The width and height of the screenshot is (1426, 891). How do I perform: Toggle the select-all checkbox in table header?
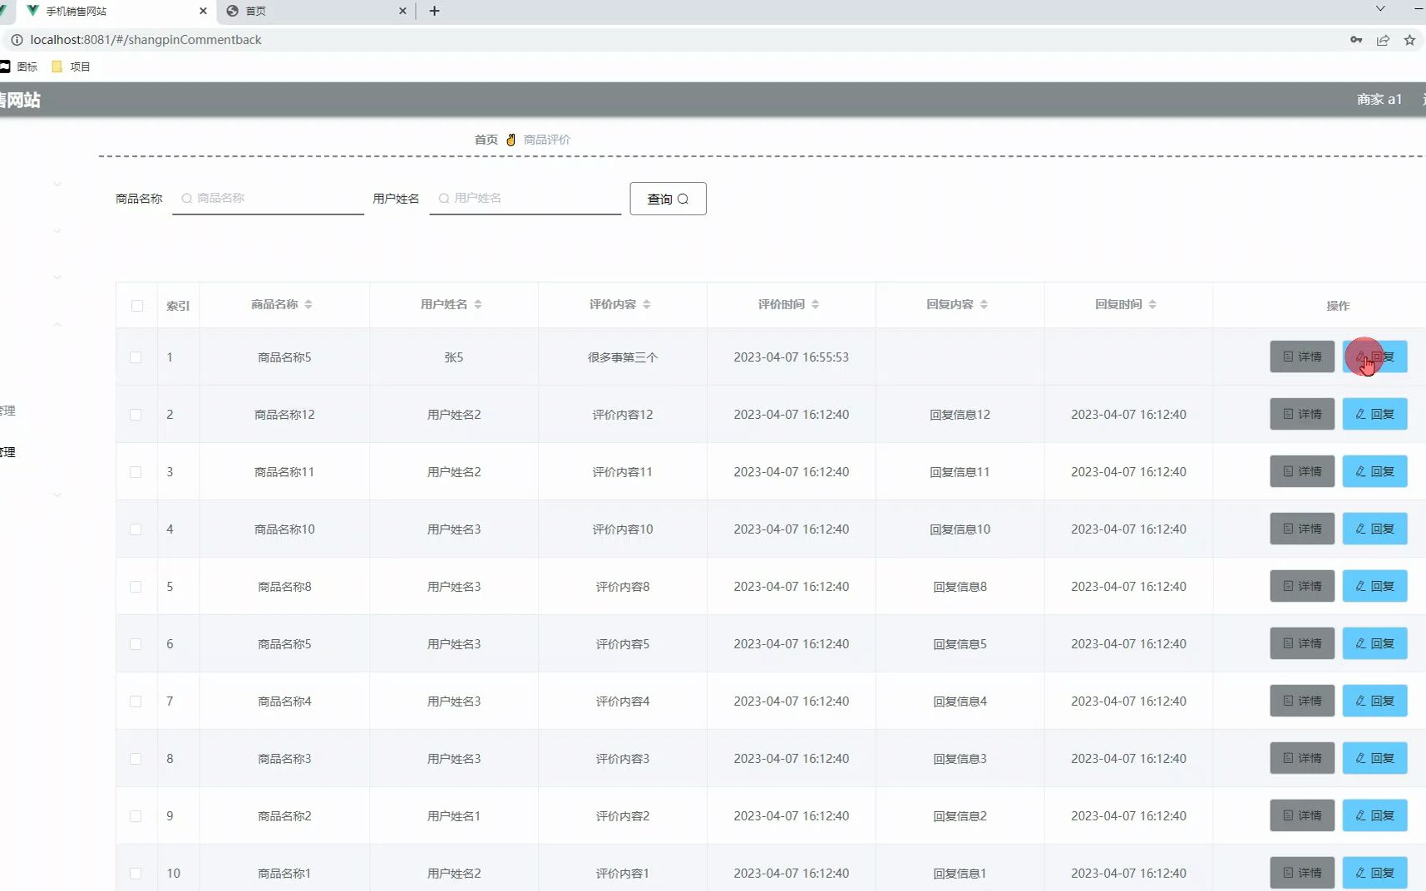pos(136,306)
